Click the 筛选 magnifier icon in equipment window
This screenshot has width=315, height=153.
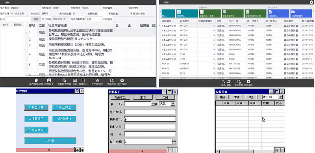tap(223, 82)
